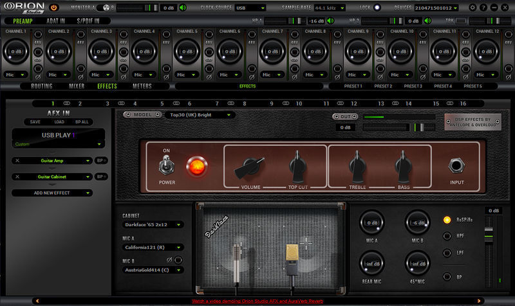This screenshot has width=515, height=306.
Task: Open the Channel 1 Mic input type dropdown
Action: click(15, 75)
